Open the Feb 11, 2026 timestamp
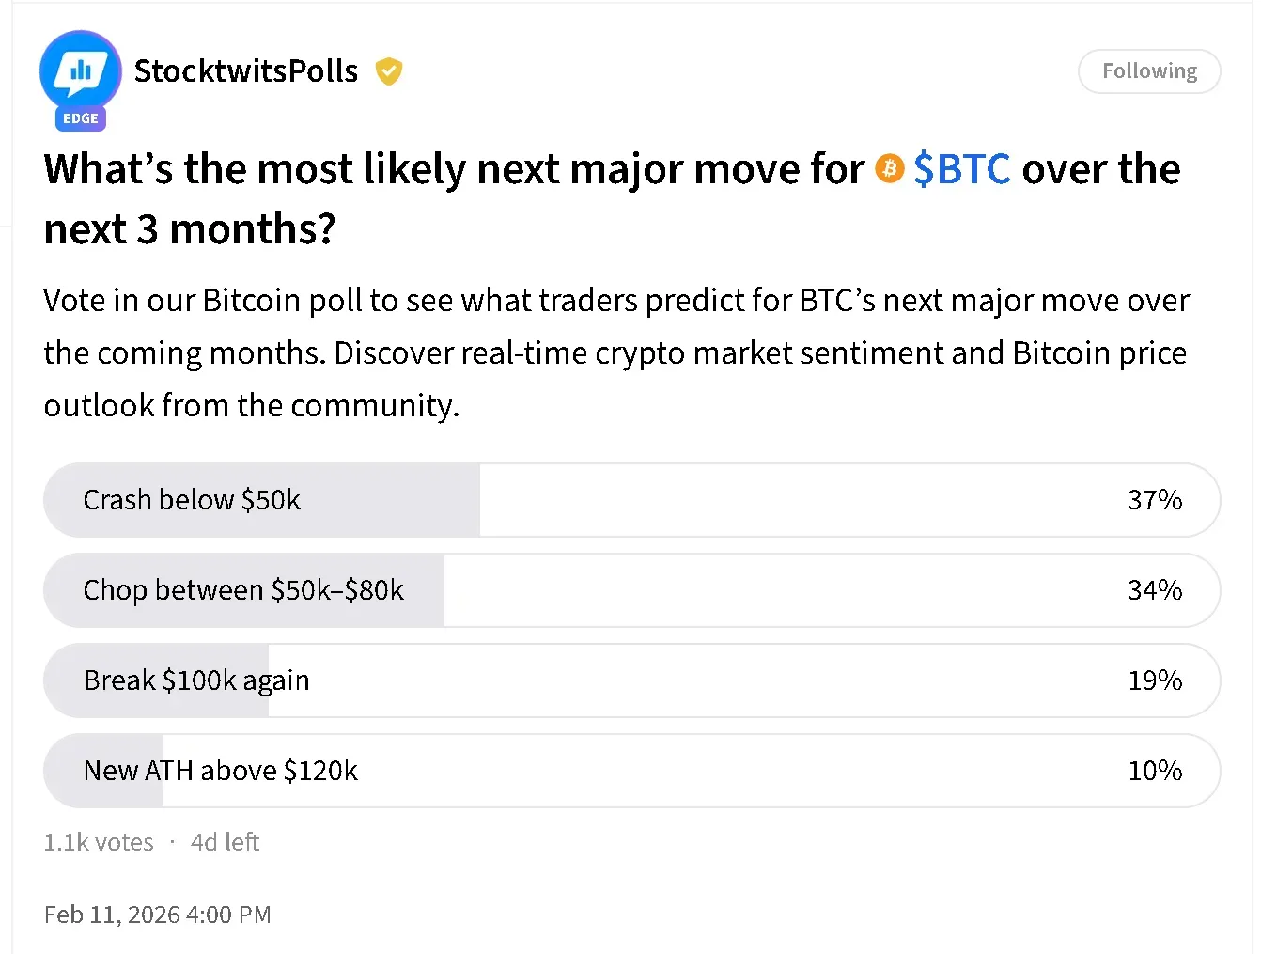Viewport: 1261px width, 954px height. coord(157,915)
